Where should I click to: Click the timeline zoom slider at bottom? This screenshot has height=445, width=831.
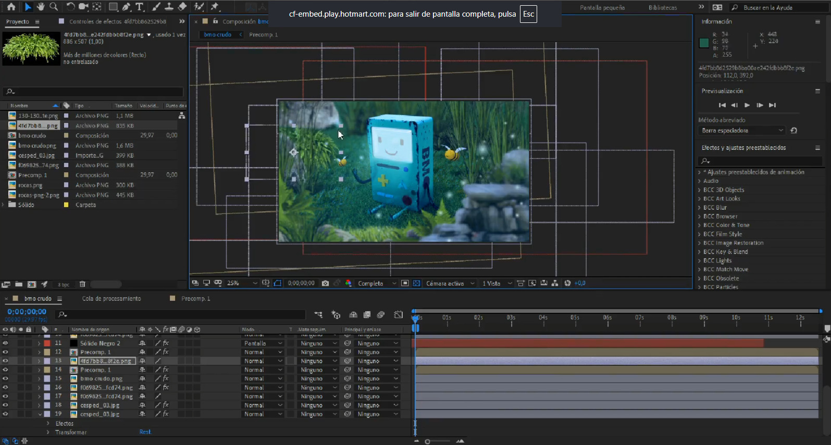[428, 441]
